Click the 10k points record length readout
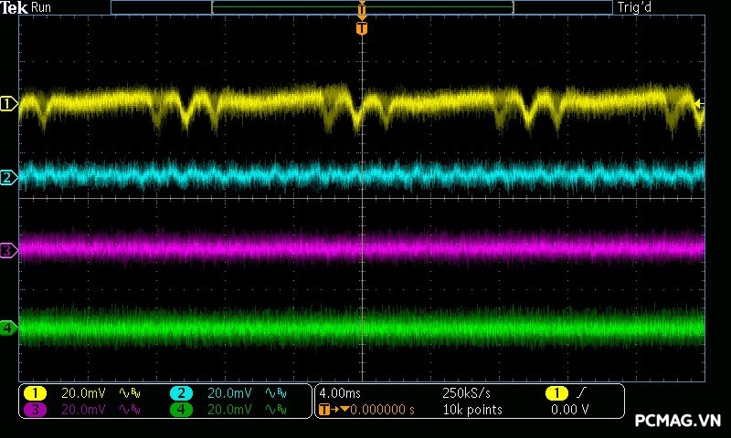 pos(471,410)
